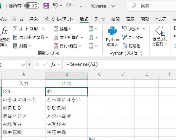
Task: Open the 論理 functions menu
Action: (x=62, y=29)
